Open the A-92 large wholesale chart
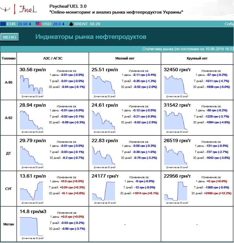 [176, 120]
